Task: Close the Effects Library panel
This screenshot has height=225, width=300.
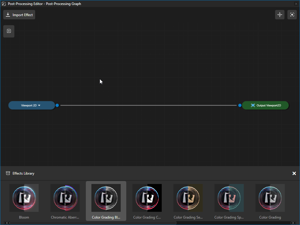Action: [294, 173]
